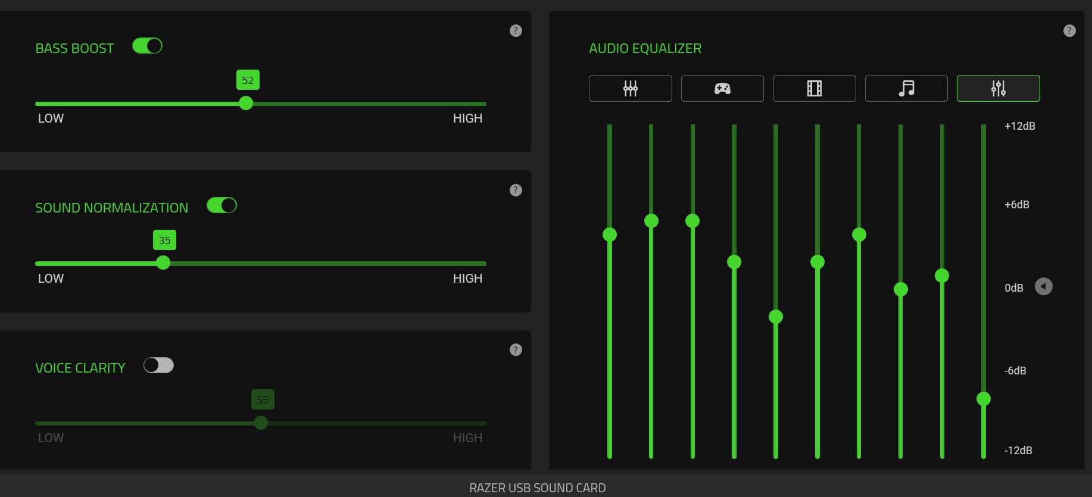Click the Bass Boost slider handle at 52

(x=246, y=104)
